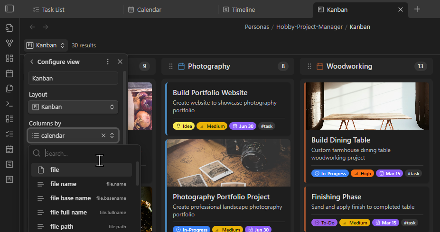Expand the Layout Kanban dropdown
Viewport: 440px width, 232px height.
click(x=73, y=107)
